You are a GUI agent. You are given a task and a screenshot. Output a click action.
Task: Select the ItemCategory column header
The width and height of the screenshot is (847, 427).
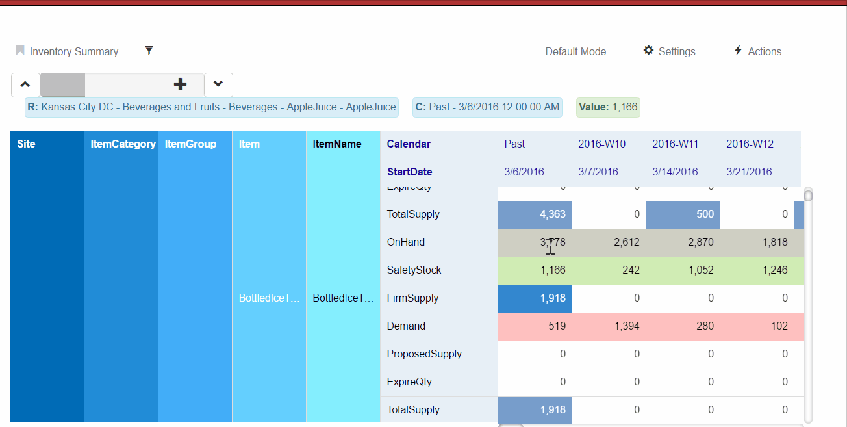click(123, 144)
